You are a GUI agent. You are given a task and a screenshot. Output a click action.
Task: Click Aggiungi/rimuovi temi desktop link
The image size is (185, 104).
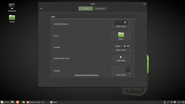pyautogui.click(x=87, y=75)
